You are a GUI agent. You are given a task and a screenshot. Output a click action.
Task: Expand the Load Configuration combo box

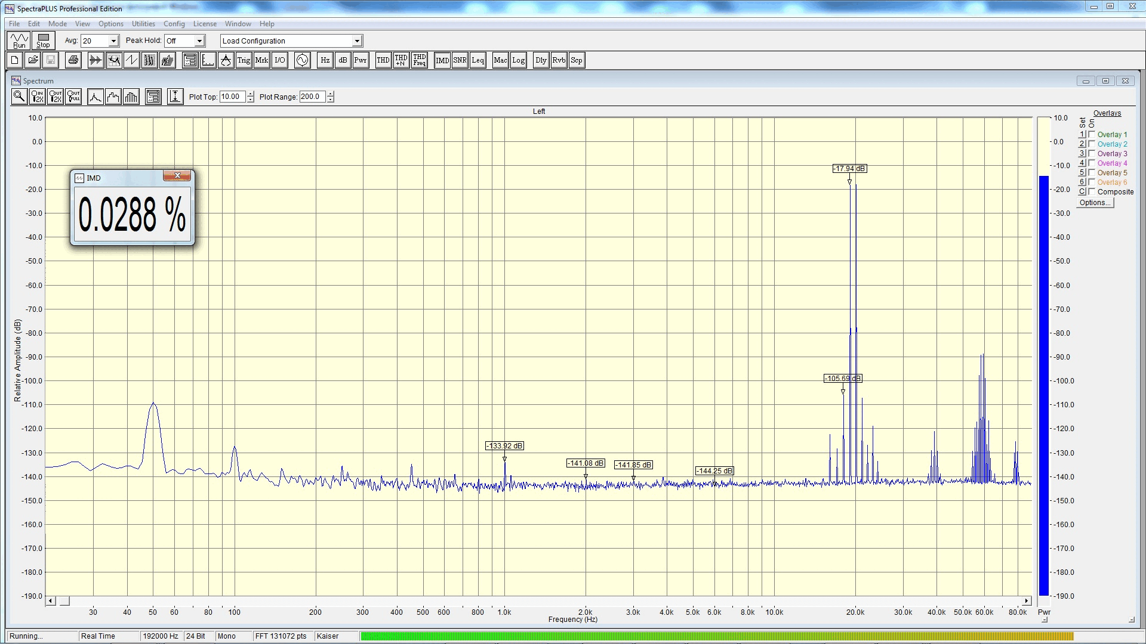[x=357, y=41]
